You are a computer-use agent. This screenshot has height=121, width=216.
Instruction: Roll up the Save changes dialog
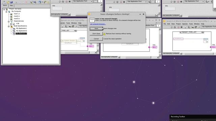click(140, 14)
